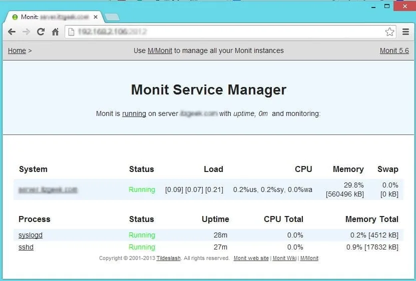Click memory value 29.8% [560496 kB]
Viewport: 416px width, 281px height.
click(x=345, y=189)
